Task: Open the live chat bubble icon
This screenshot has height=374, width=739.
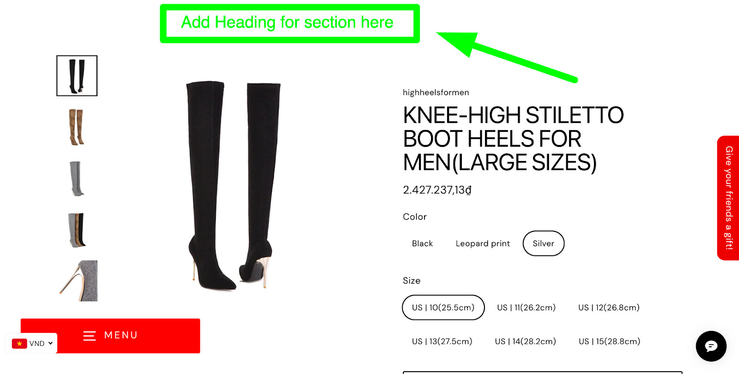Action: (x=711, y=346)
